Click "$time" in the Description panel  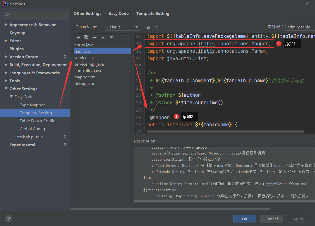tap(148, 178)
